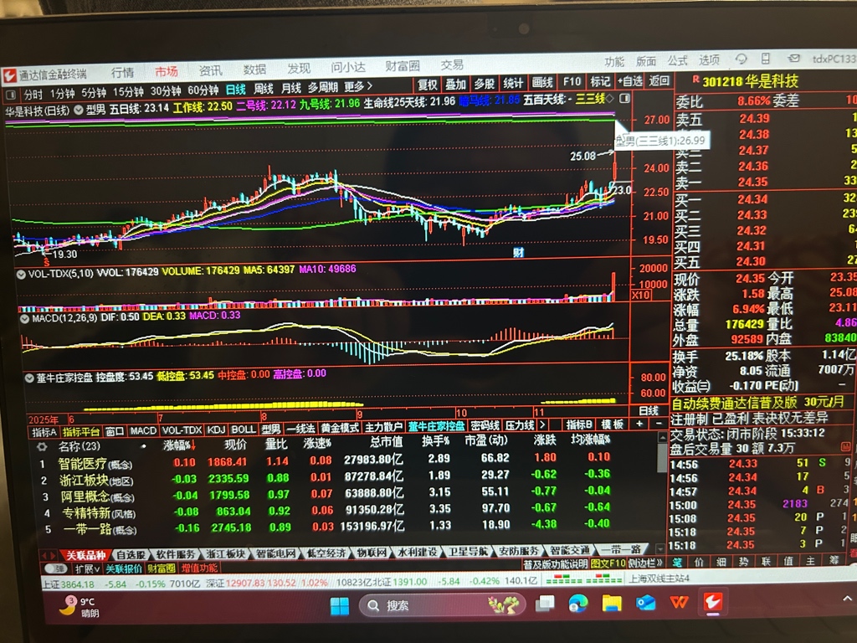Viewport: 857px width, 643px height.
Task: Click the scrollbar down arrow of list
Action: coord(660,548)
